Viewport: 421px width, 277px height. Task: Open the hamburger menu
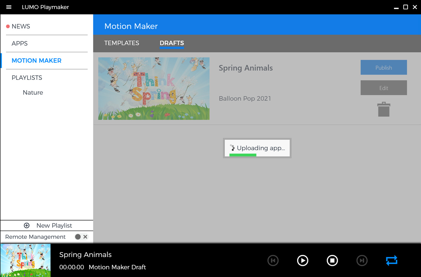pos(9,7)
